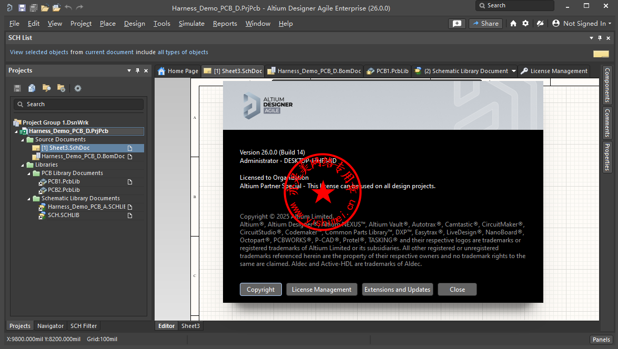Click the Projects panel Search field
The height and width of the screenshot is (349, 618).
tap(79, 104)
